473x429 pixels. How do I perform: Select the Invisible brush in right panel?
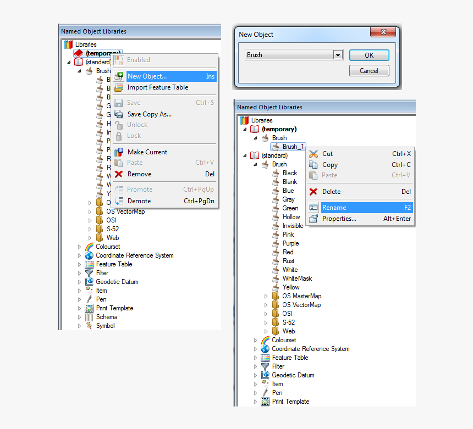click(x=293, y=226)
